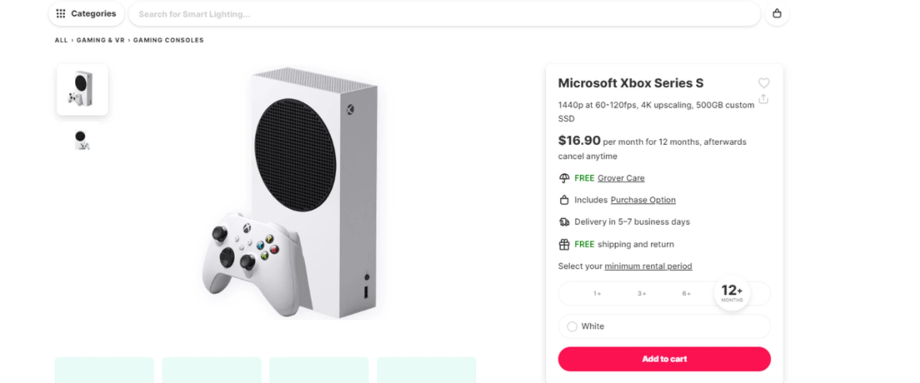This screenshot has width=920, height=383.
Task: Click the share product icon
Action: (x=763, y=99)
